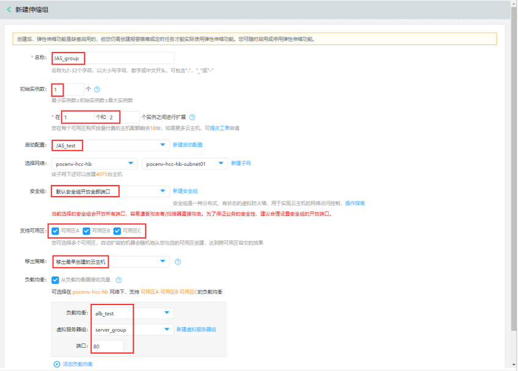Click the help icon beside 从负载均衡器接收流量
The image size is (518, 371).
click(x=117, y=279)
